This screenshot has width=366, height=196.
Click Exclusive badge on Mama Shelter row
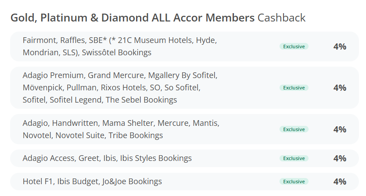(x=294, y=129)
